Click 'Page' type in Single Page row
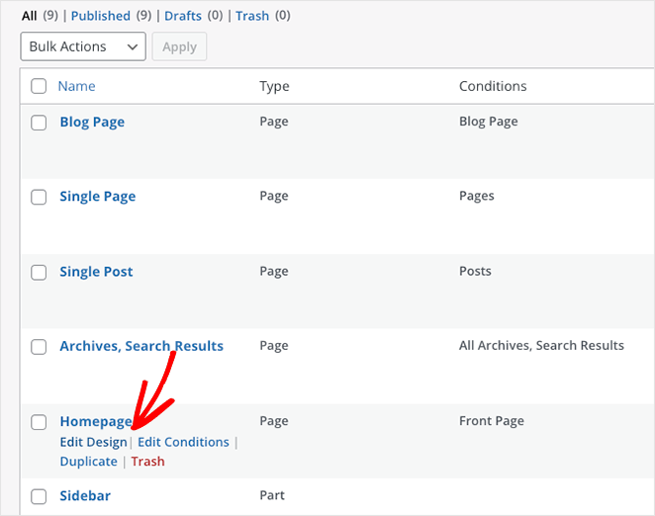The width and height of the screenshot is (655, 516). (x=274, y=196)
